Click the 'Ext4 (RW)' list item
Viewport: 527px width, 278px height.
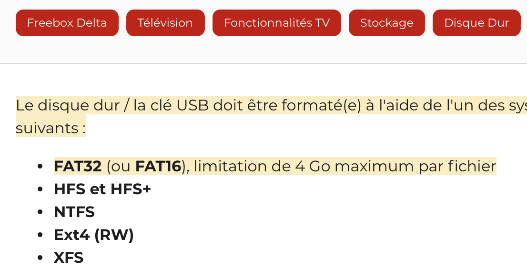click(x=94, y=235)
